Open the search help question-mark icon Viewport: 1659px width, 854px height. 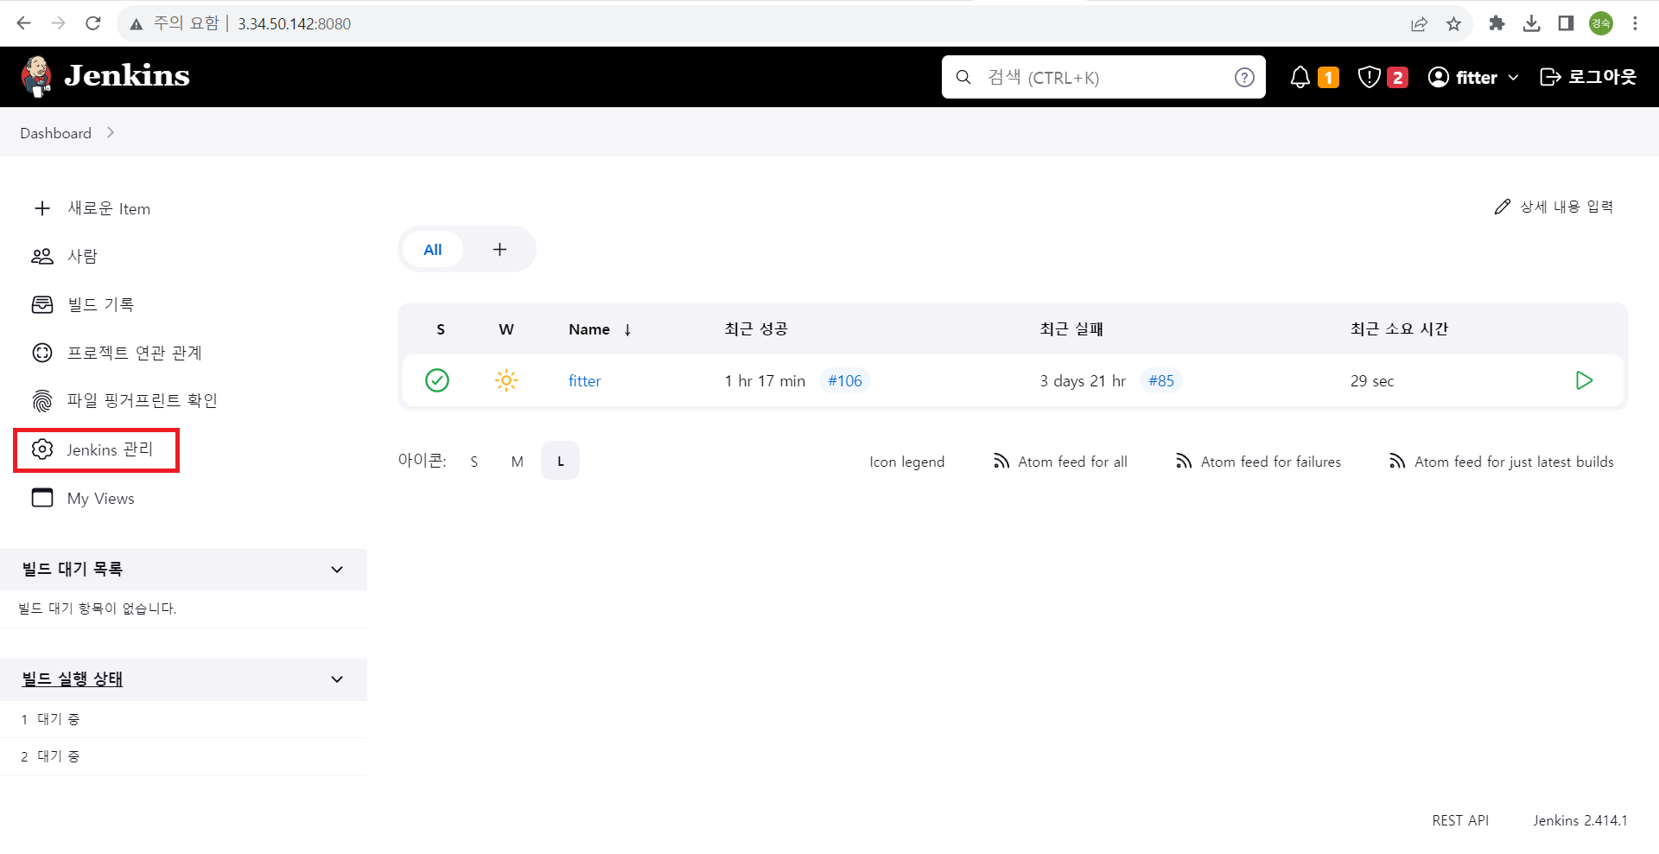[1244, 78]
